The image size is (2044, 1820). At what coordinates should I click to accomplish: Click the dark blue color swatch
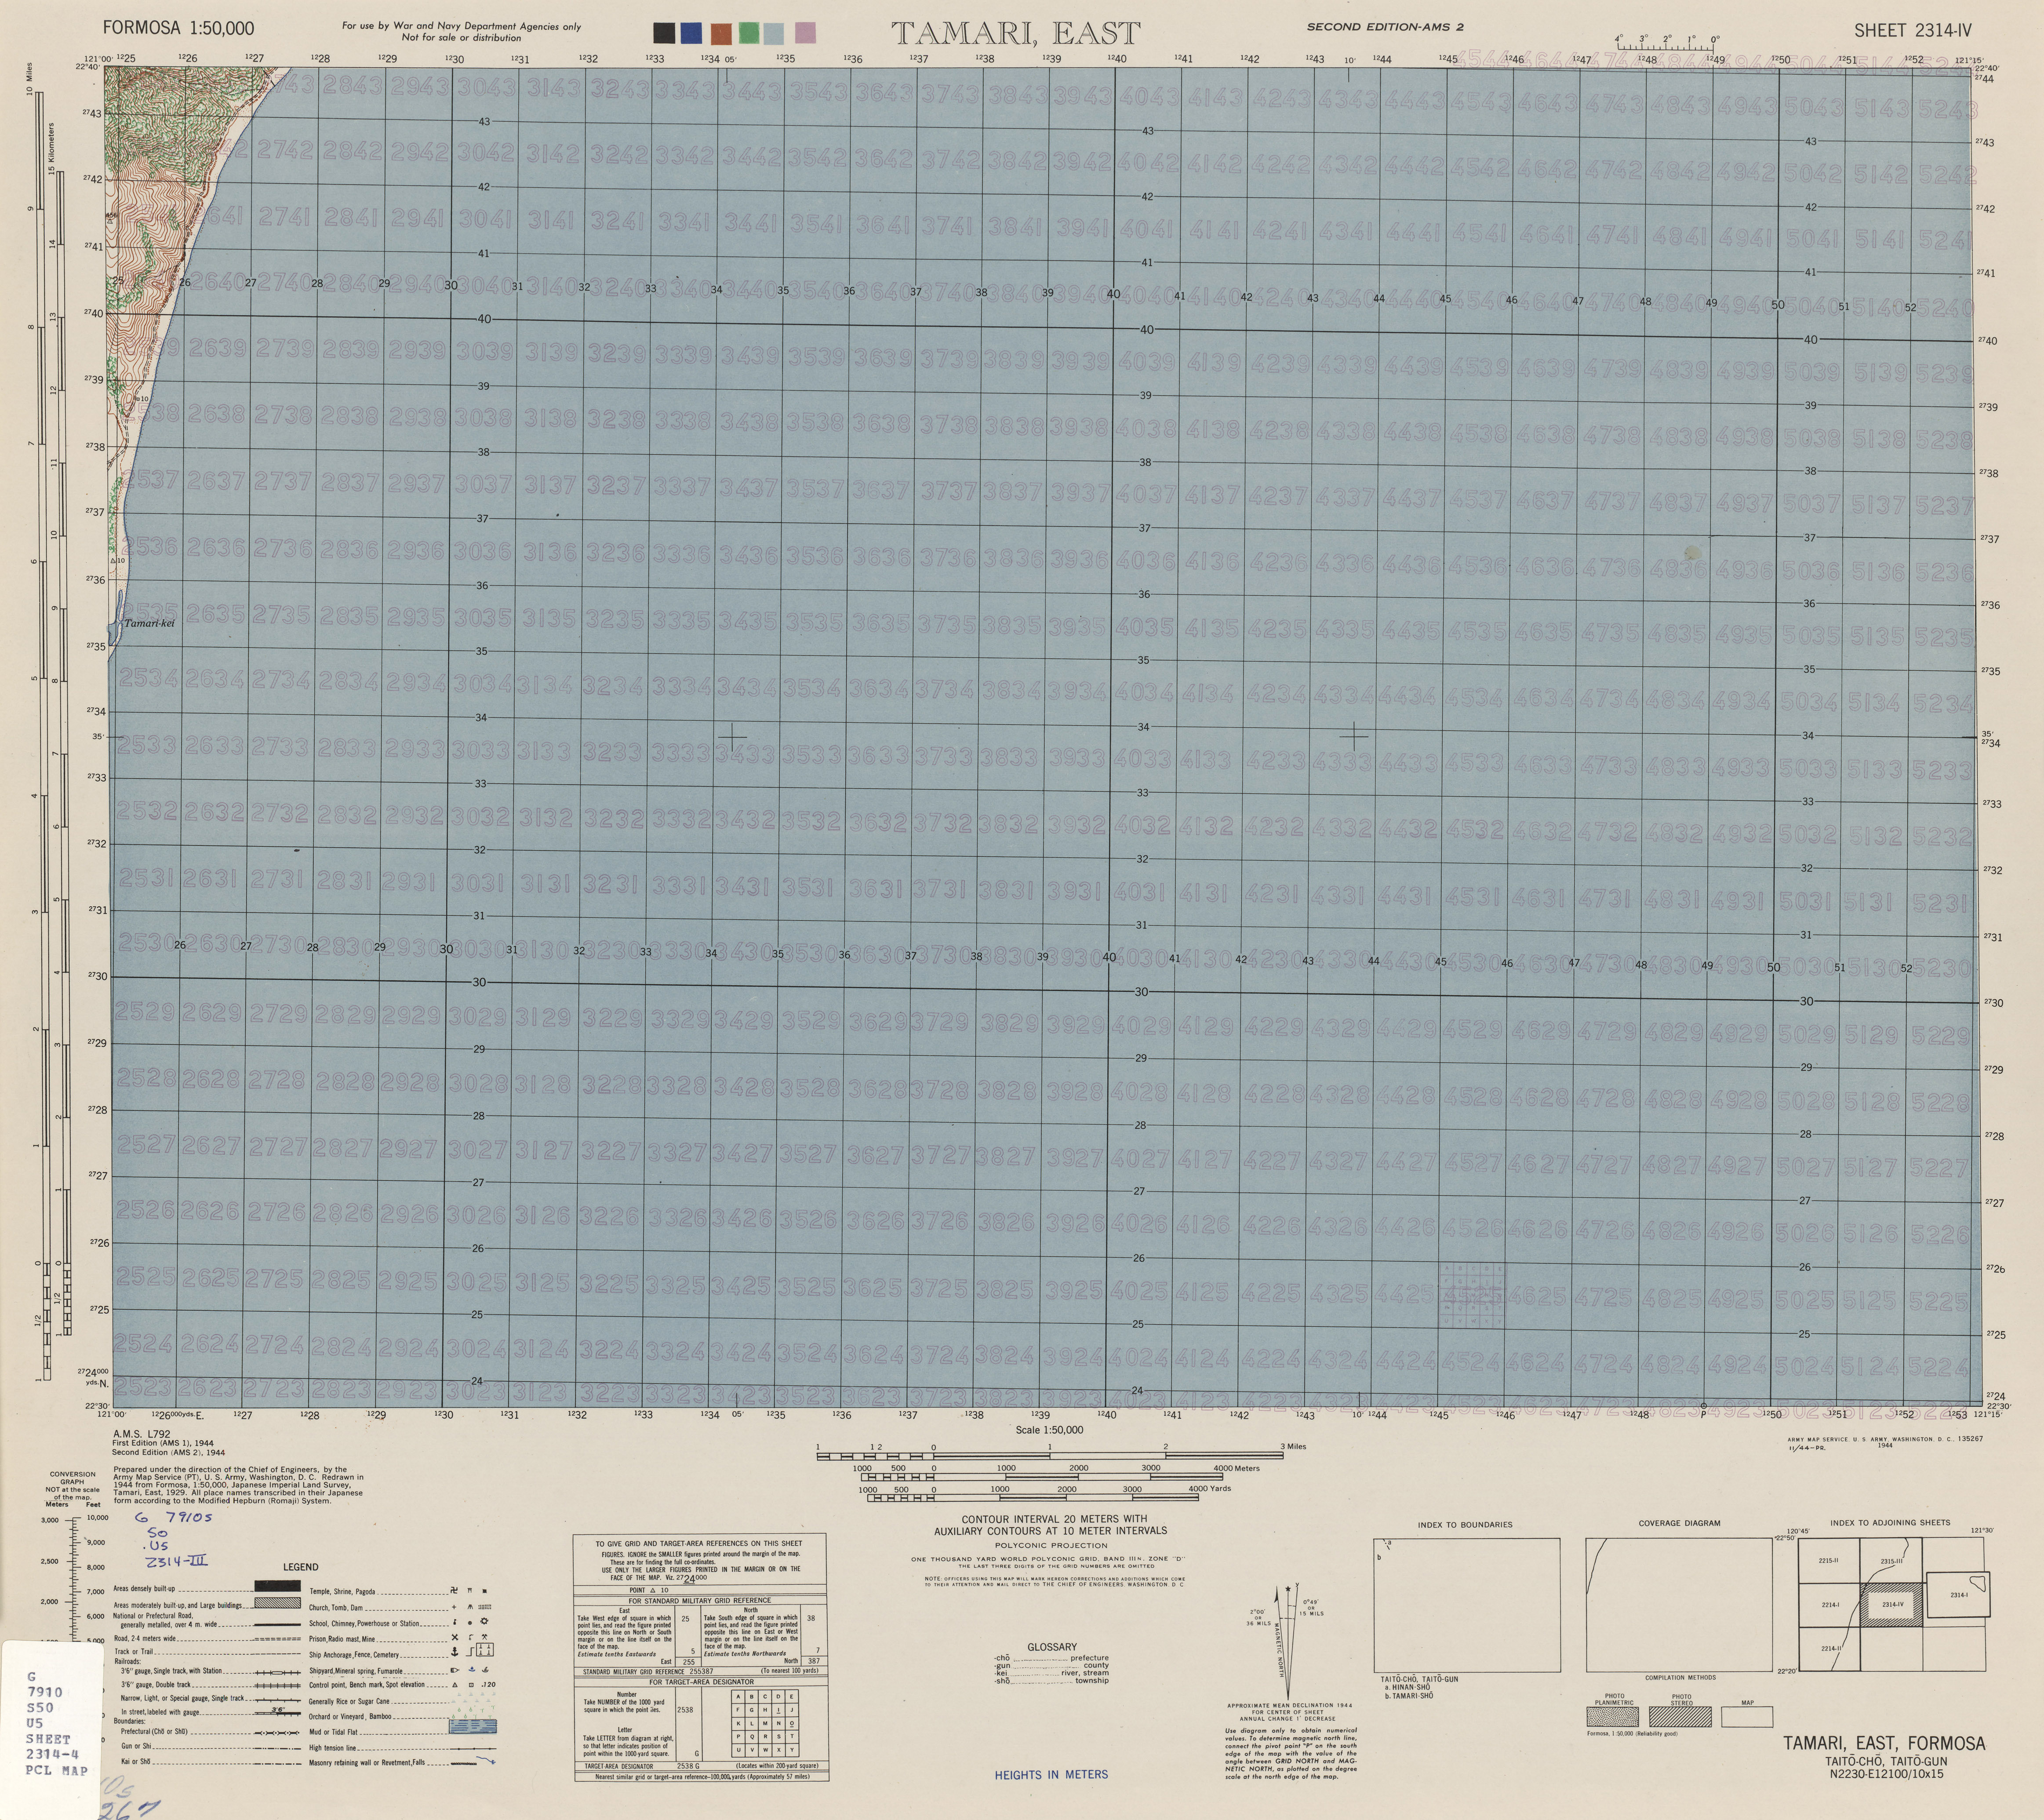[691, 34]
